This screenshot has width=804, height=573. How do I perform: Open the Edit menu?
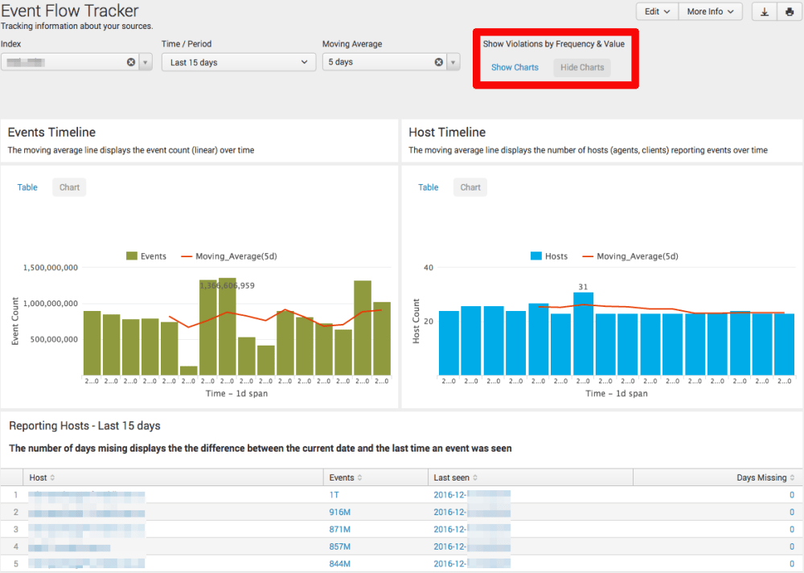tap(657, 12)
